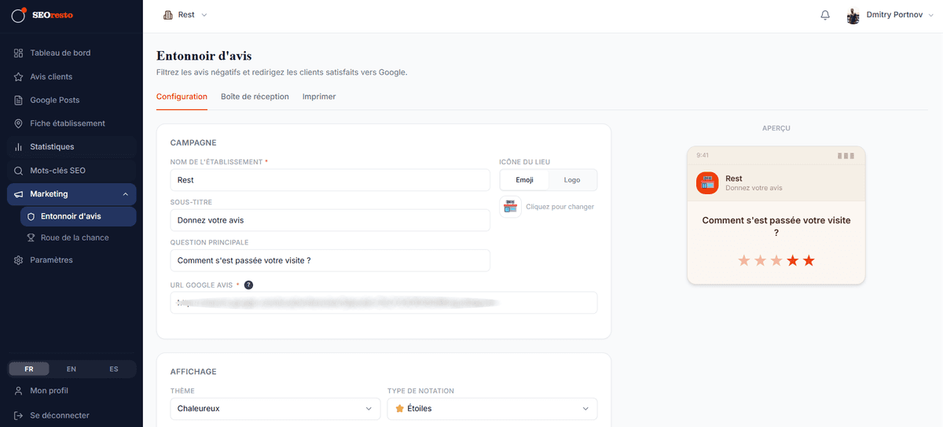The image size is (943, 427).
Task: Go to Mon profil
Action: [72, 391]
